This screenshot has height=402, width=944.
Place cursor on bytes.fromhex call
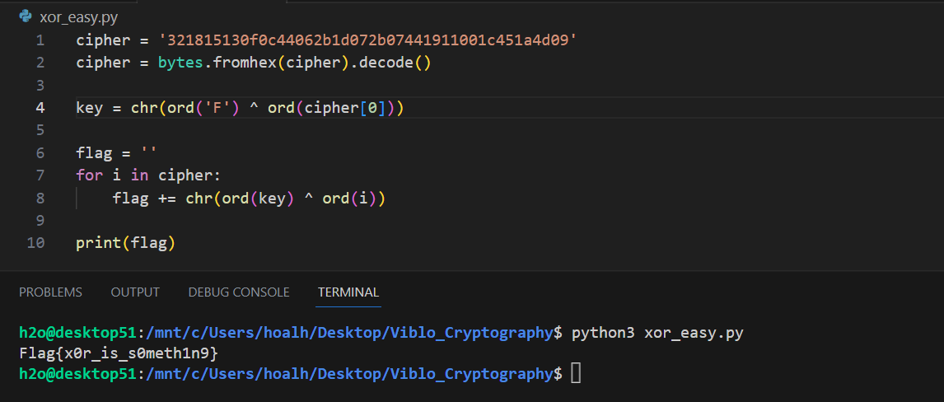click(216, 63)
